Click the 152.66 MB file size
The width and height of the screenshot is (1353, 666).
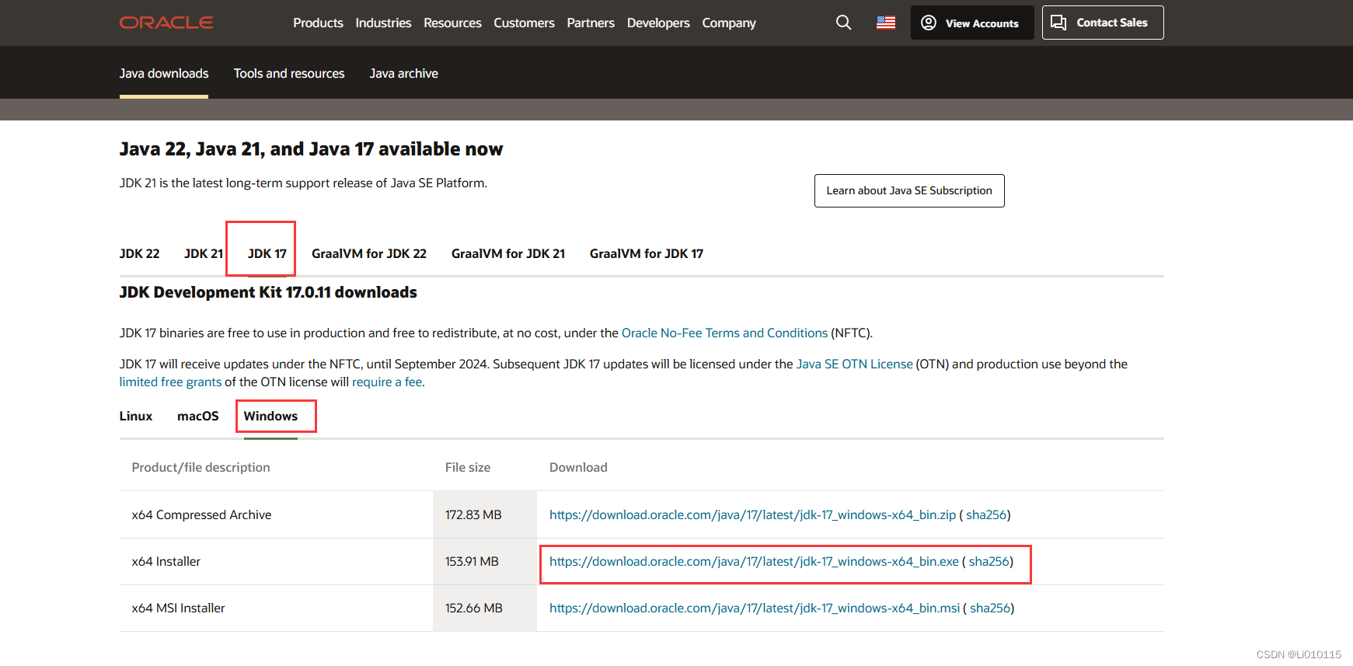point(474,608)
